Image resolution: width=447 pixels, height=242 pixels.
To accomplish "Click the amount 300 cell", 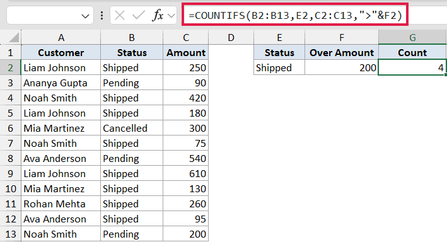I will pyautogui.click(x=186, y=128).
